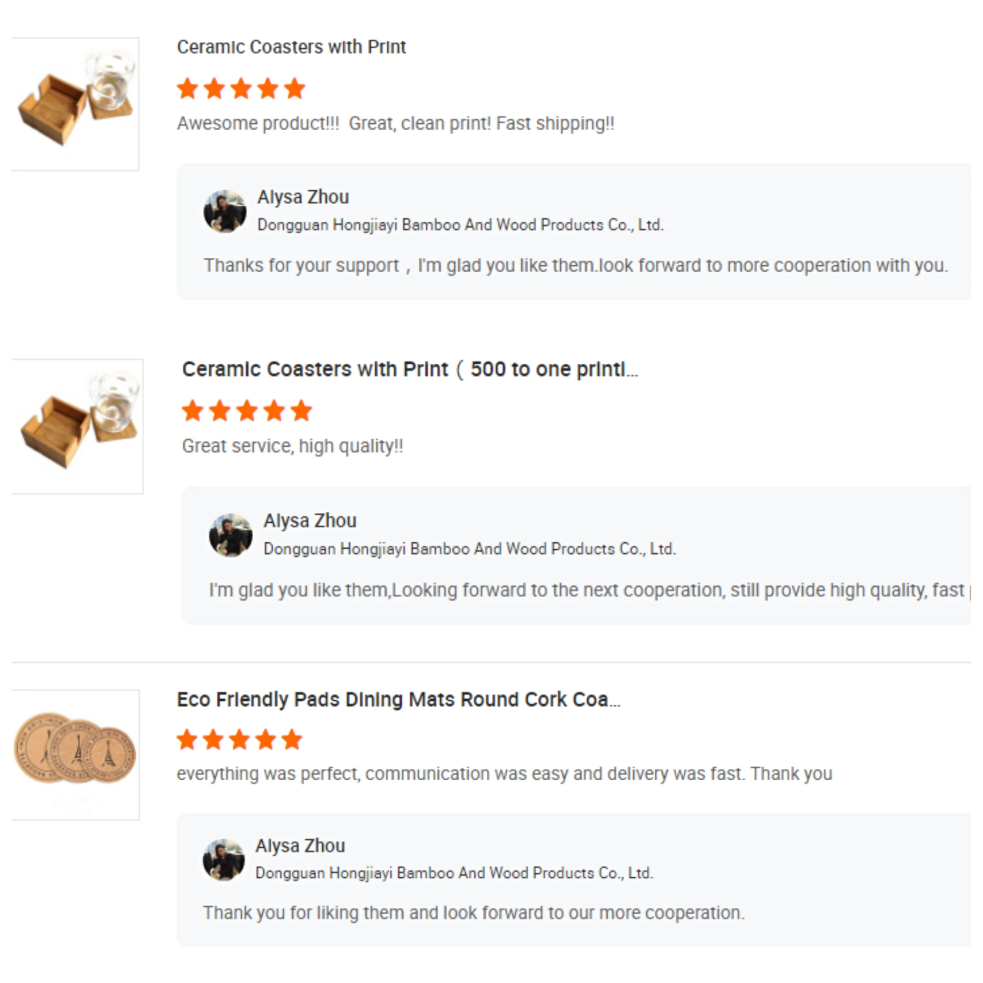
Task: Click Alysa Zhou name above "I'm glad you like them,Looking"
Action: click(309, 521)
